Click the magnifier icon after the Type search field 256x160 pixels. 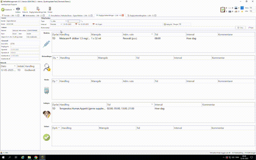[x=82, y=21]
